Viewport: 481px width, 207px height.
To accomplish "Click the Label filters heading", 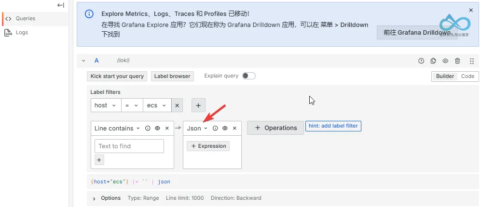I will pyautogui.click(x=105, y=92).
